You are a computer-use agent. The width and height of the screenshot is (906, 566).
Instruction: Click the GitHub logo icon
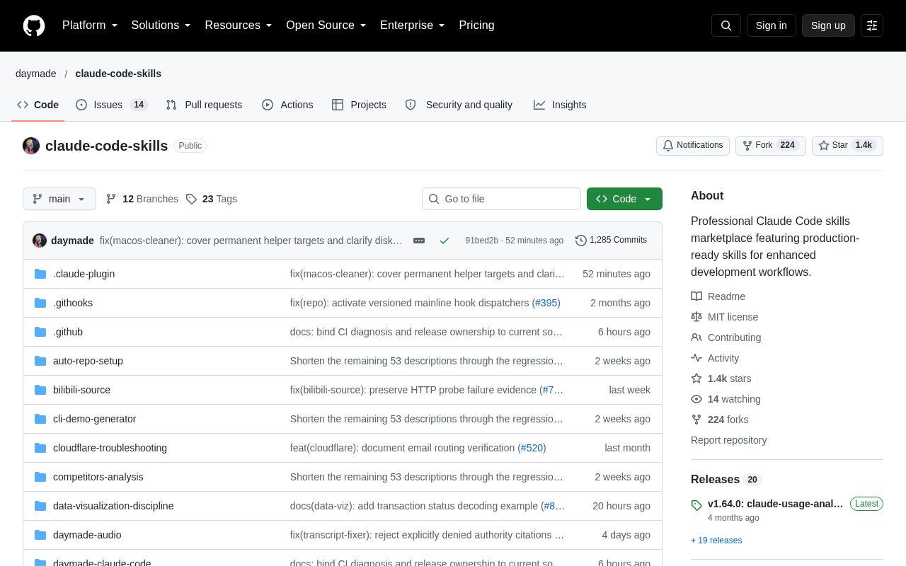pyautogui.click(x=34, y=25)
